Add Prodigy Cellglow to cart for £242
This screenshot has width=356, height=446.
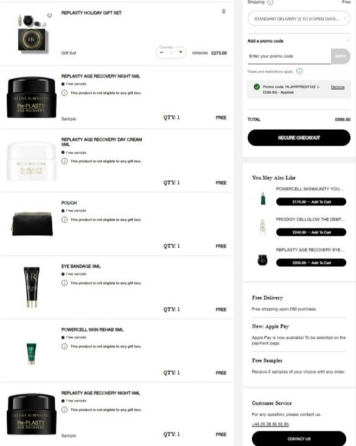click(311, 232)
